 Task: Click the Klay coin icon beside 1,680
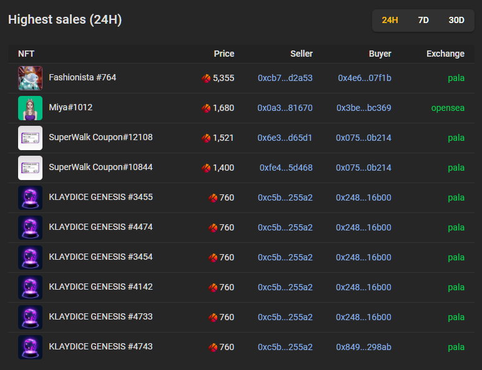point(206,108)
